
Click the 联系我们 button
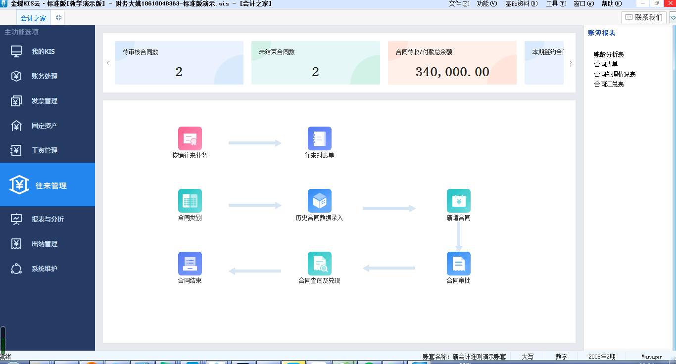pos(644,17)
